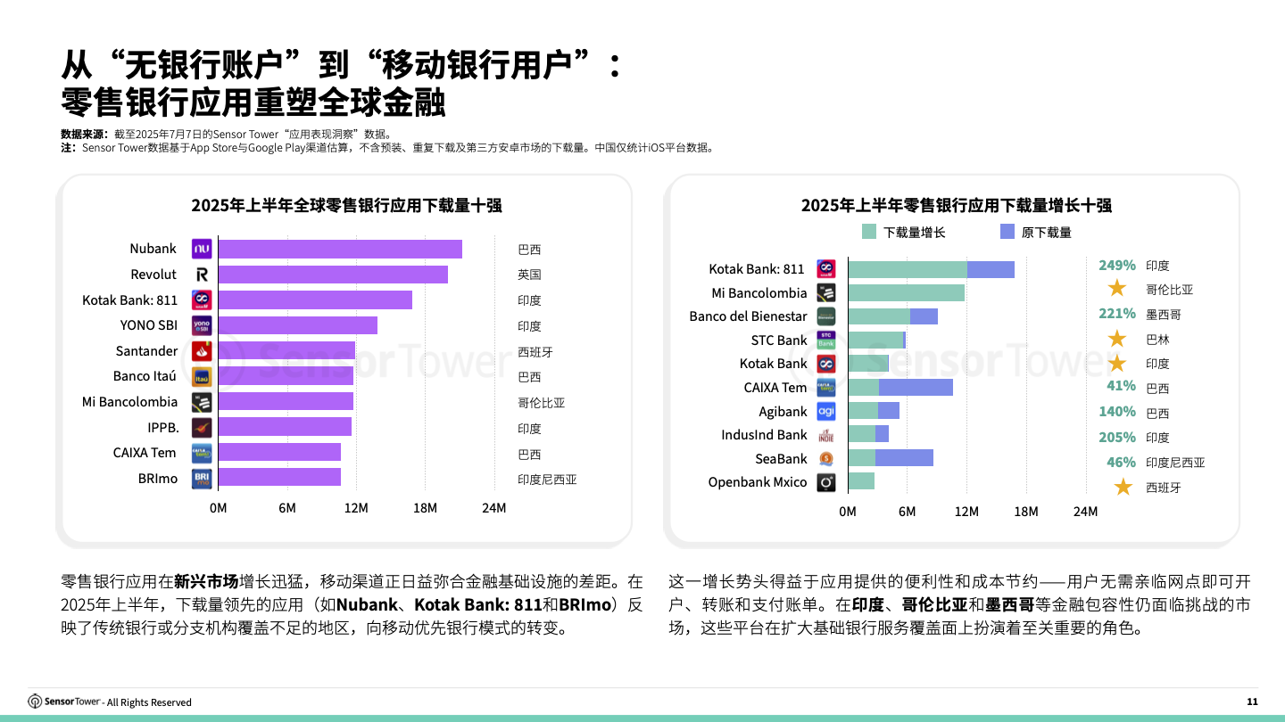Click the 24M axis label in downloads top-ten chart
The image size is (1285, 722).
pyautogui.click(x=493, y=508)
